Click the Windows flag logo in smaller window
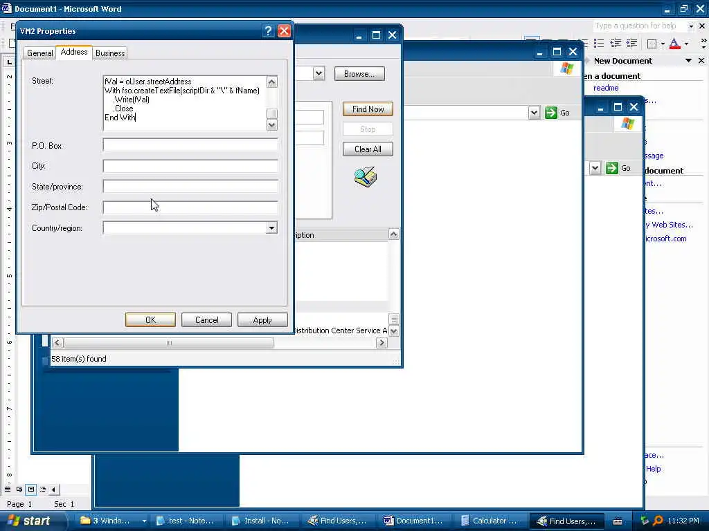This screenshot has height=531, width=709. click(627, 123)
